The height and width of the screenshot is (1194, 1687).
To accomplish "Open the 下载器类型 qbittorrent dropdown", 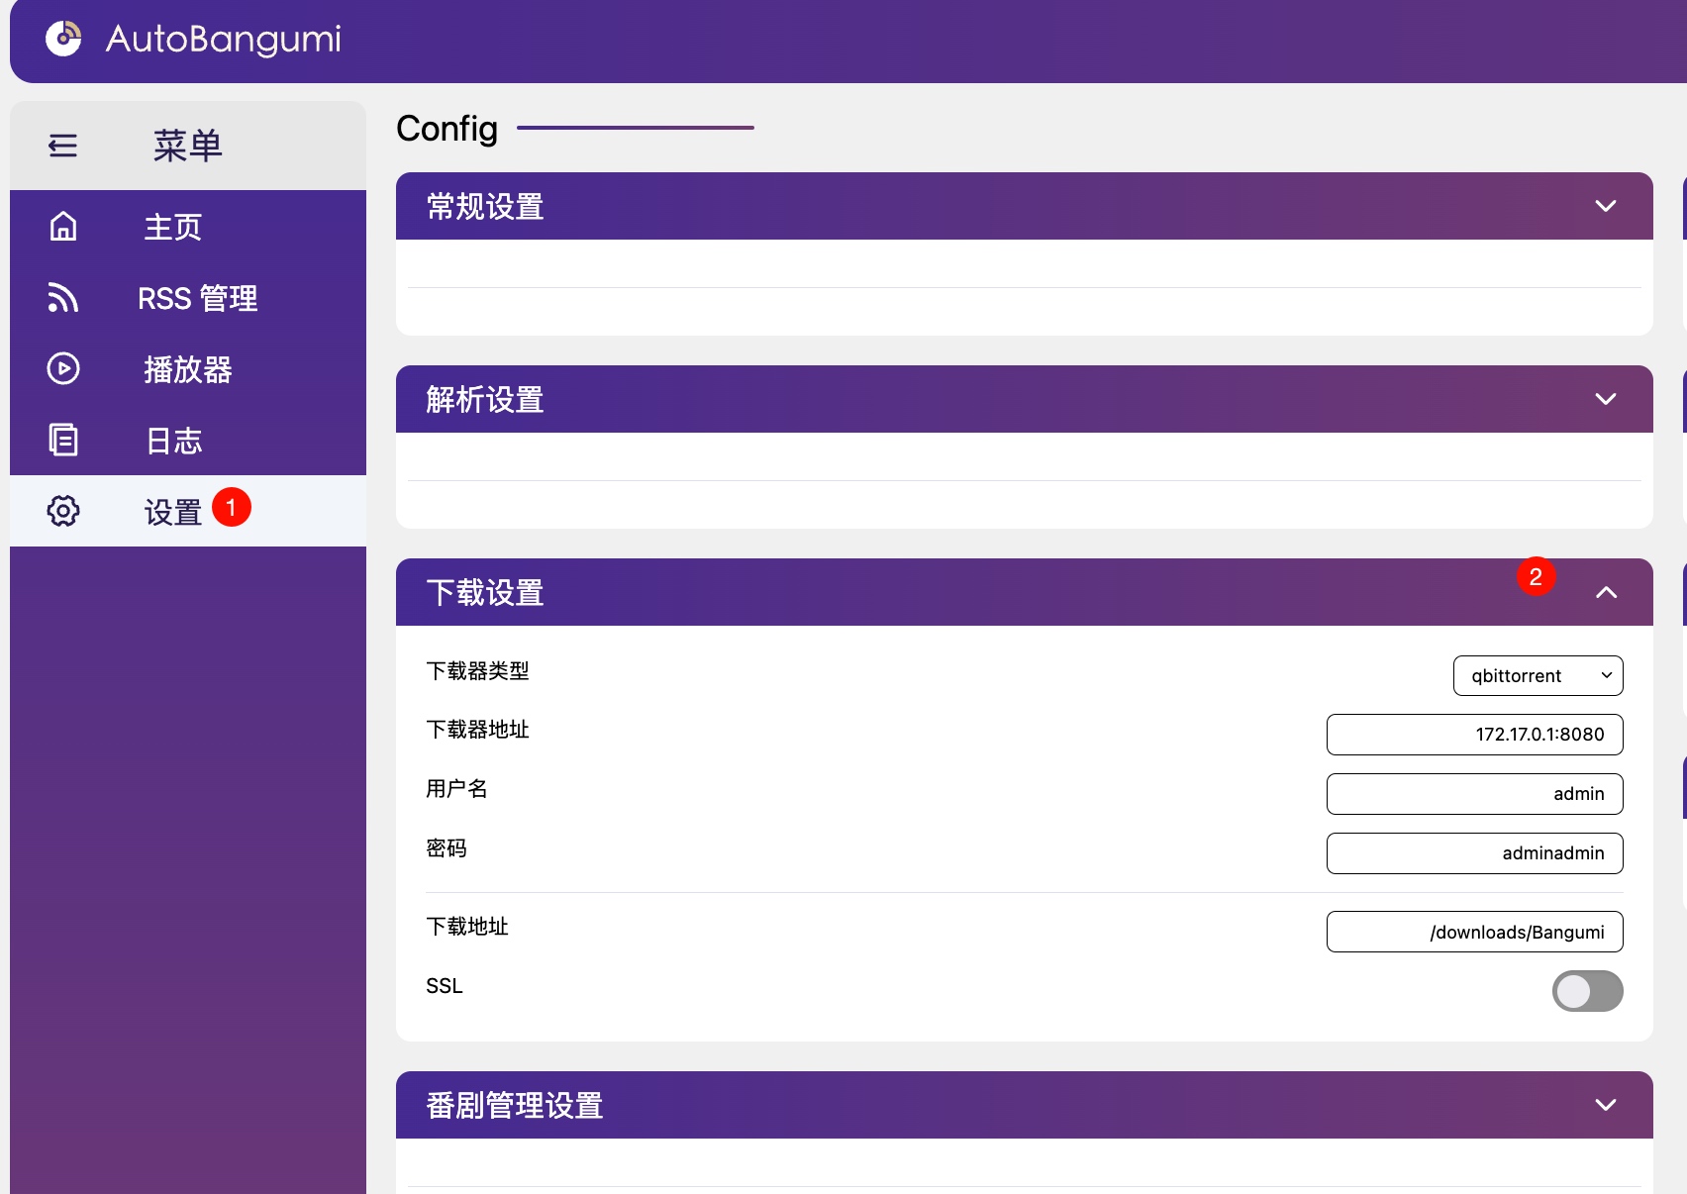I will coord(1538,676).
